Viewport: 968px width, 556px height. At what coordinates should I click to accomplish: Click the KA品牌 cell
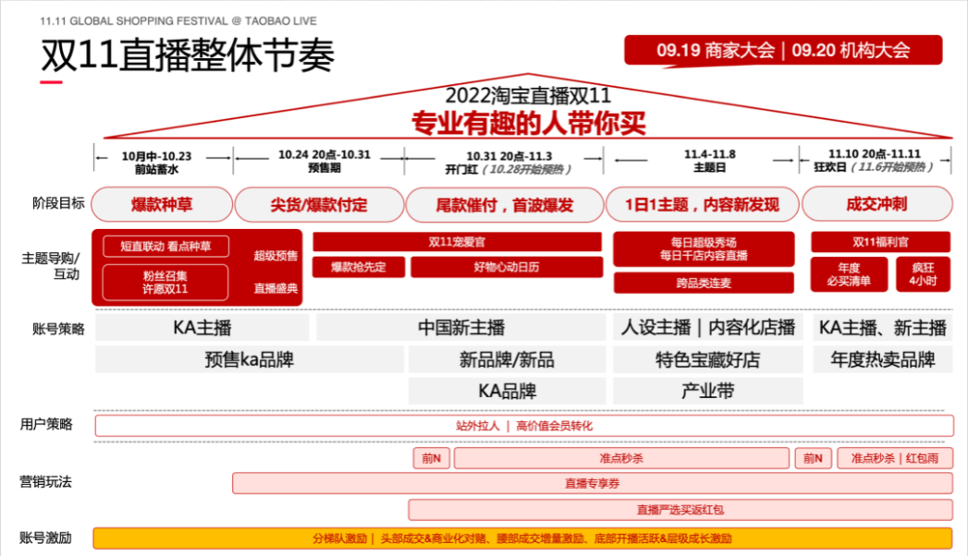[x=507, y=391]
